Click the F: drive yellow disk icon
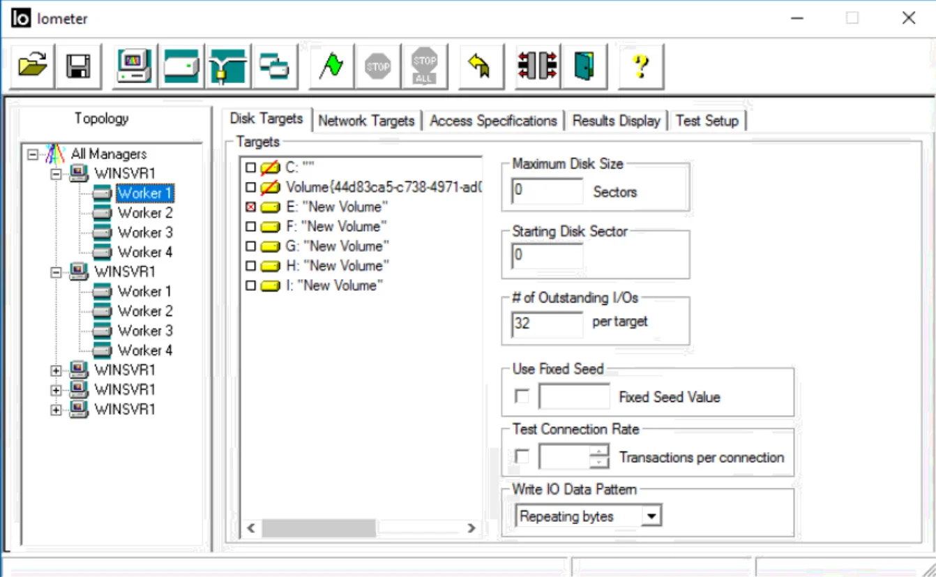 pos(269,227)
